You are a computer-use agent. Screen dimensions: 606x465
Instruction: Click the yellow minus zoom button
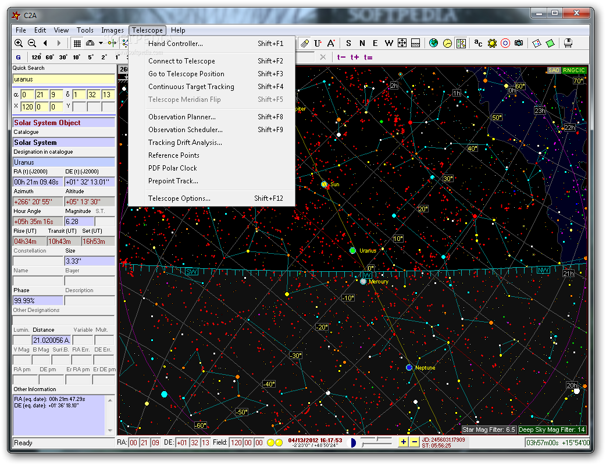coord(414,442)
